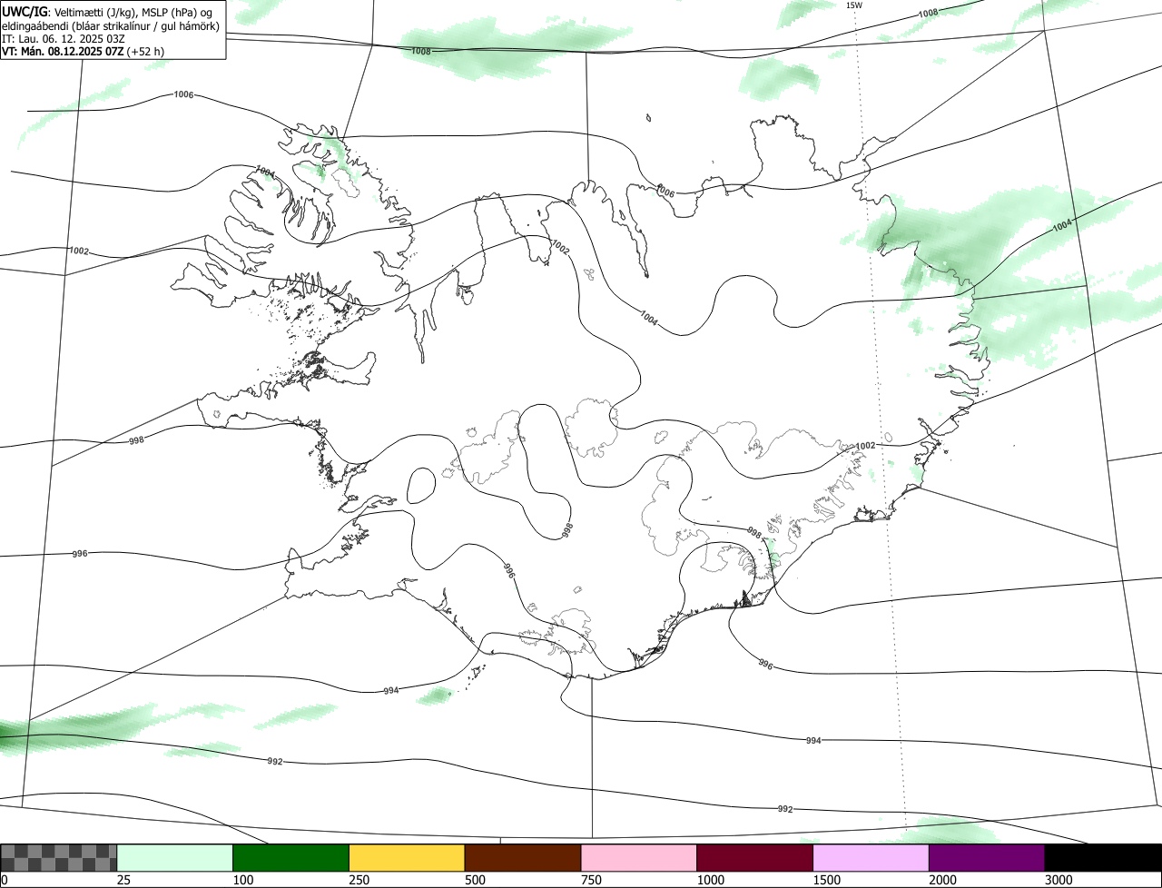Click the '0' legend scale value
Screen dimensions: 1162x888
coord(5,880)
